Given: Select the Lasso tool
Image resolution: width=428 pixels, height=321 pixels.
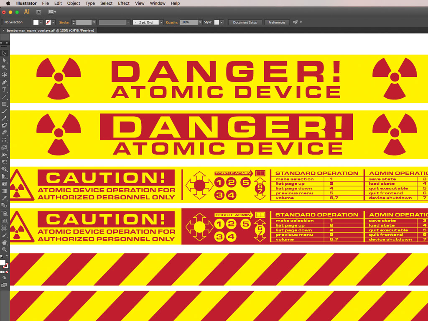Looking at the screenshot, I should pos(4,75).
